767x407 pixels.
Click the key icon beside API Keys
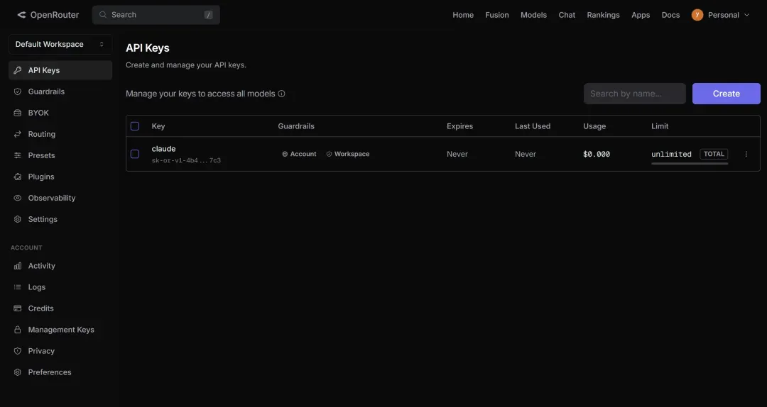18,70
